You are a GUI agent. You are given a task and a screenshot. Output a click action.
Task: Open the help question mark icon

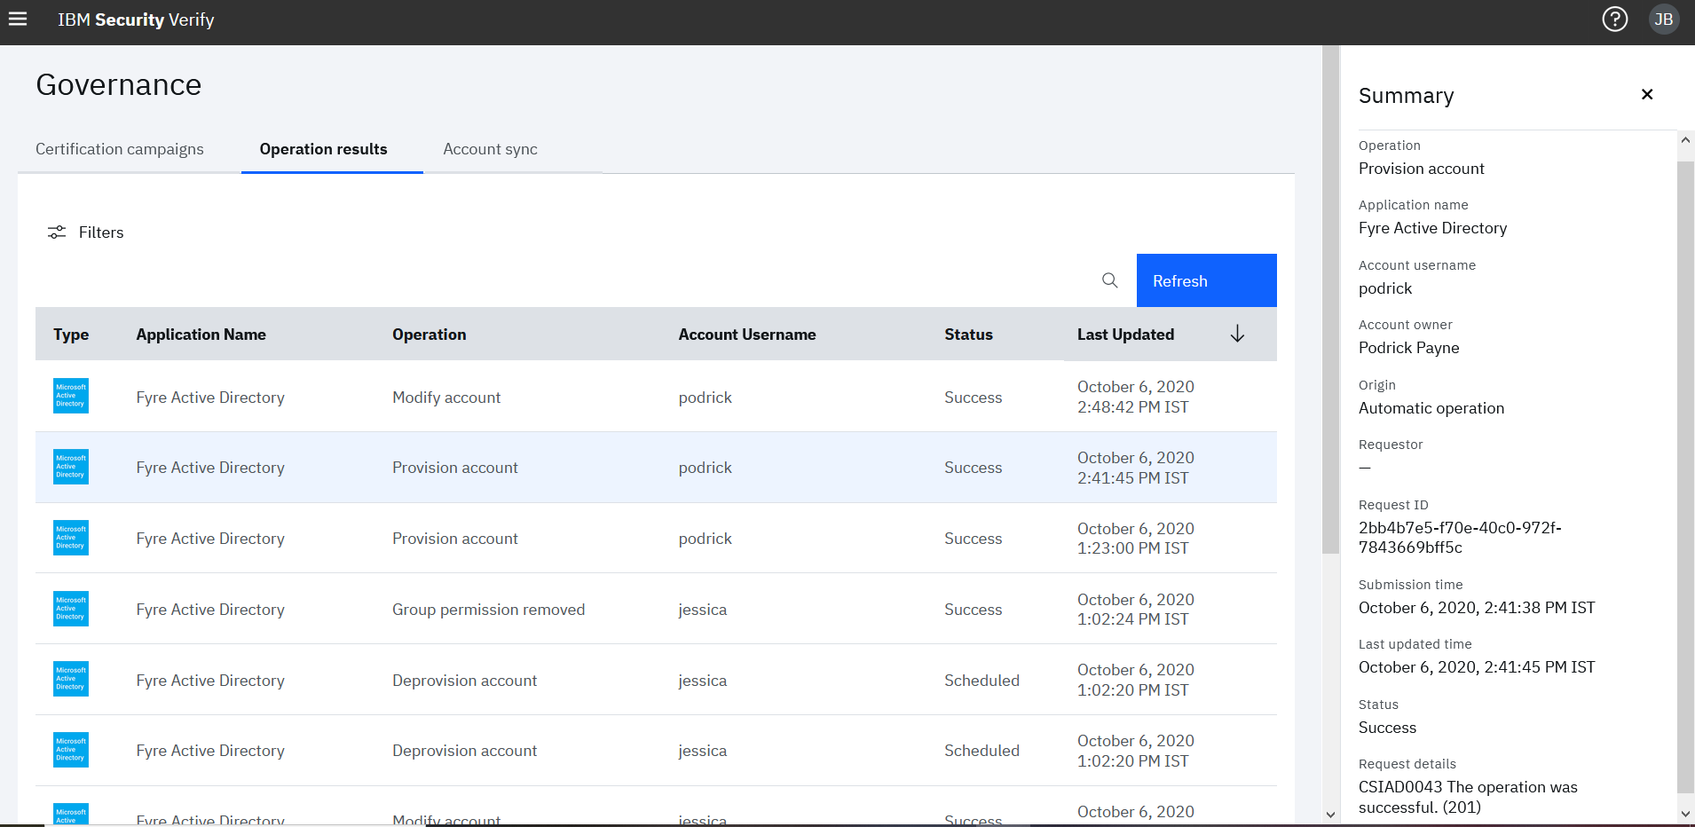coord(1615,19)
